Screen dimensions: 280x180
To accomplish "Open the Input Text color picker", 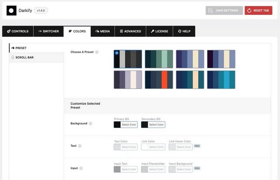I will tap(126, 169).
